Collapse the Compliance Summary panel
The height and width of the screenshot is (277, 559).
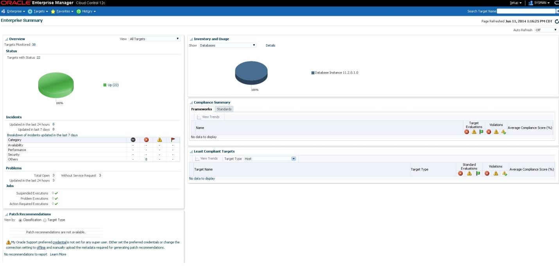click(191, 103)
